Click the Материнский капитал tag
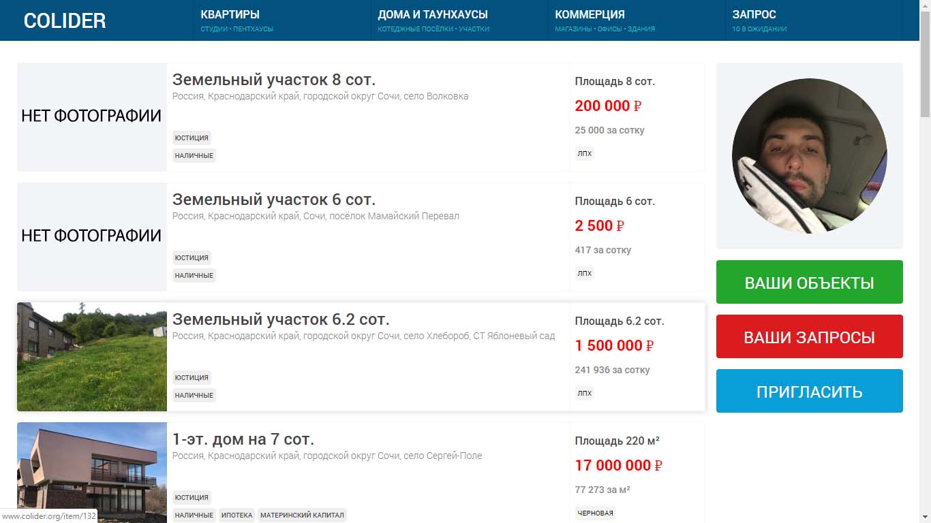Viewport: 931px width, 523px height. pos(302,516)
